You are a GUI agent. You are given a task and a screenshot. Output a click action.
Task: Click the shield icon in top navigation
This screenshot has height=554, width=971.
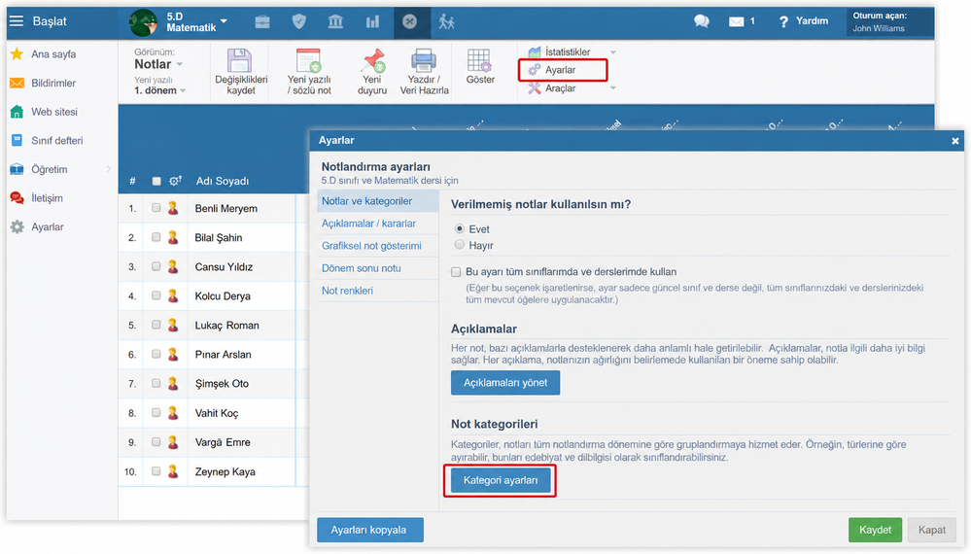pyautogui.click(x=299, y=21)
